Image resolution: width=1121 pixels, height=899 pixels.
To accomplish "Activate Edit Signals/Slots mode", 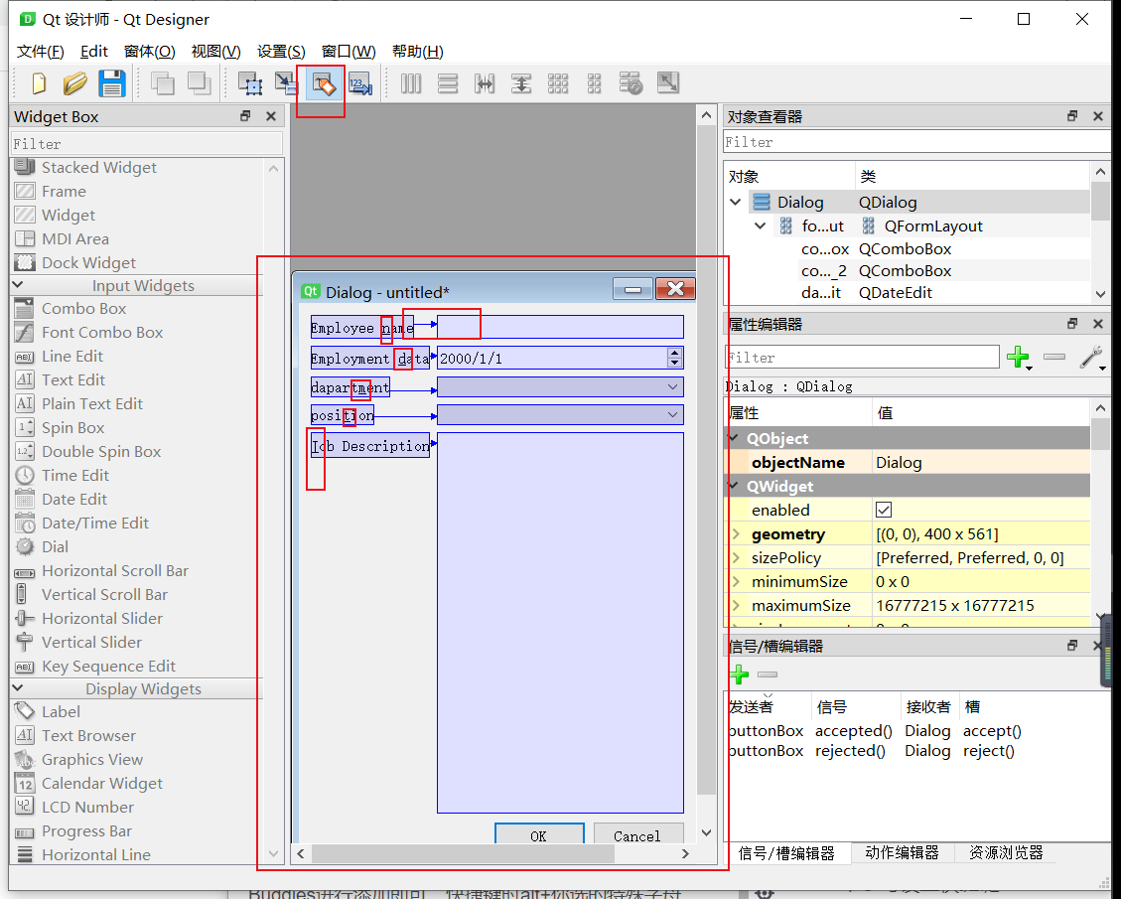I will tap(285, 83).
